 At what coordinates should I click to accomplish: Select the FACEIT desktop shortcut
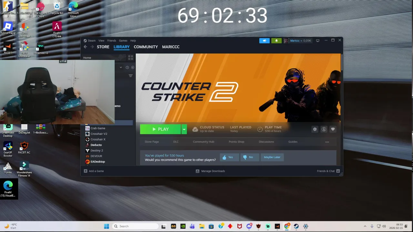8,48
